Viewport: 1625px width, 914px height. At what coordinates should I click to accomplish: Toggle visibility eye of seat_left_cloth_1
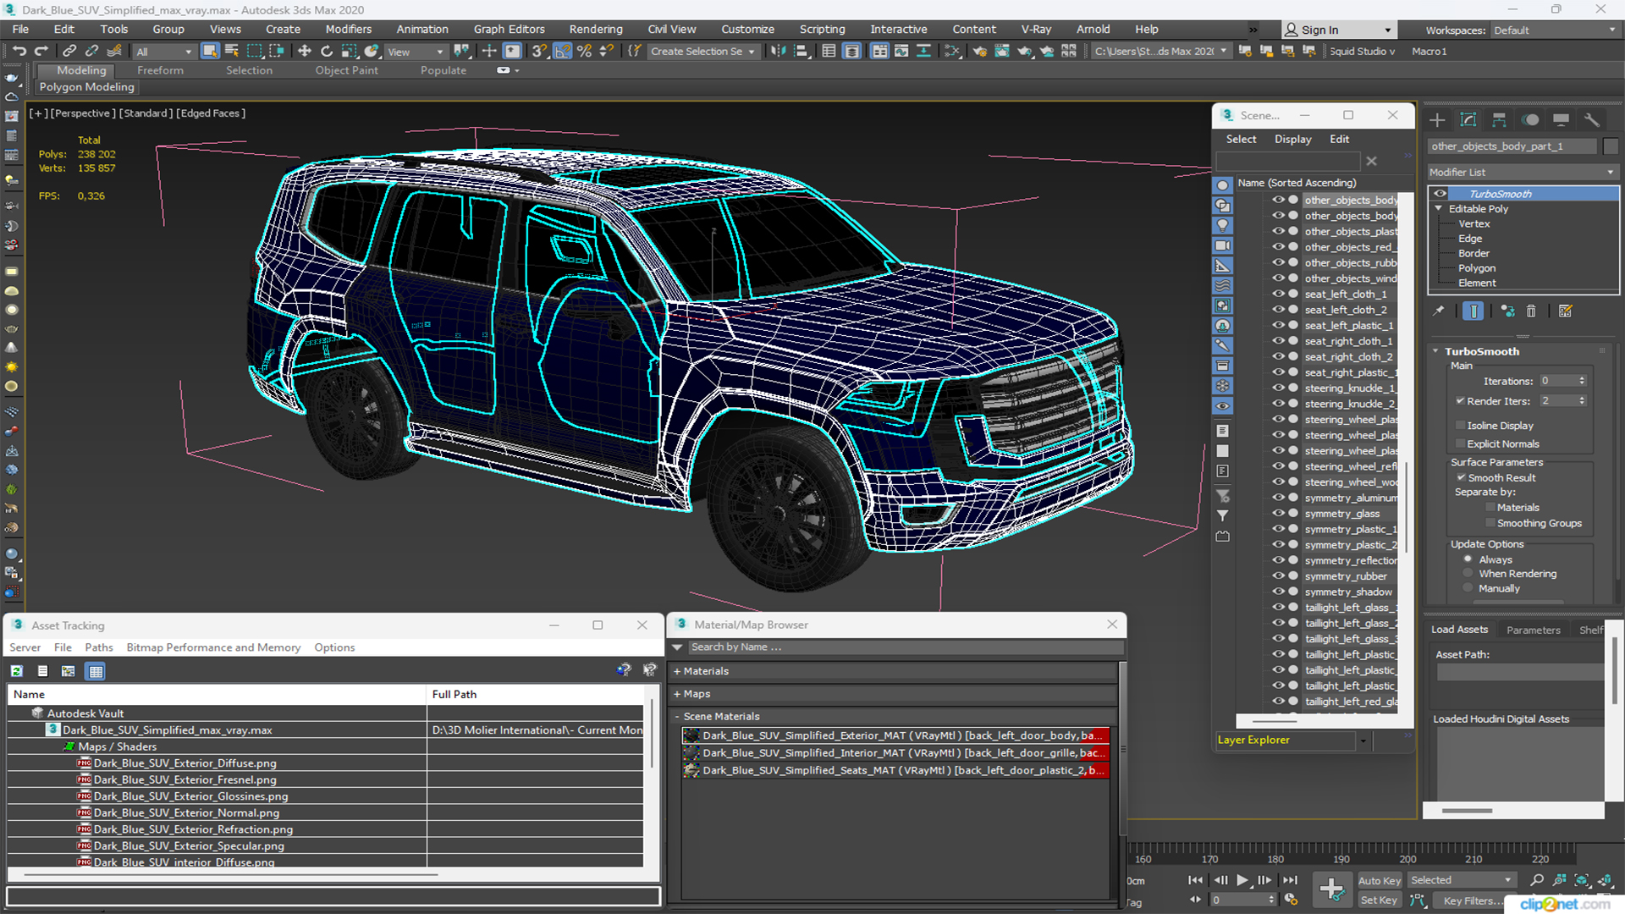pyautogui.click(x=1278, y=294)
